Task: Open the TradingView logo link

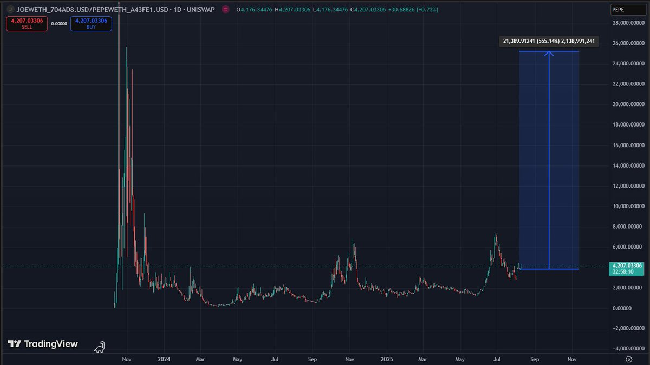Action: pyautogui.click(x=43, y=344)
